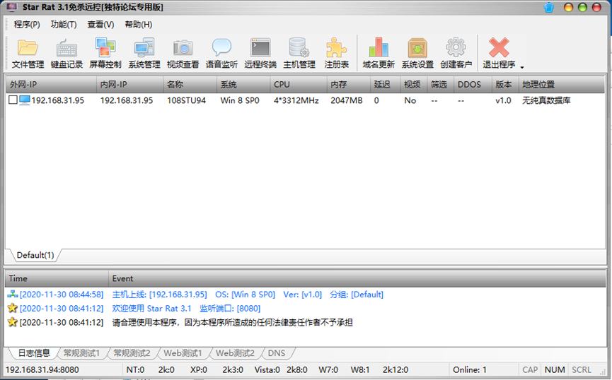
Task: Switch to the Web测试1 tab
Action: click(x=183, y=353)
